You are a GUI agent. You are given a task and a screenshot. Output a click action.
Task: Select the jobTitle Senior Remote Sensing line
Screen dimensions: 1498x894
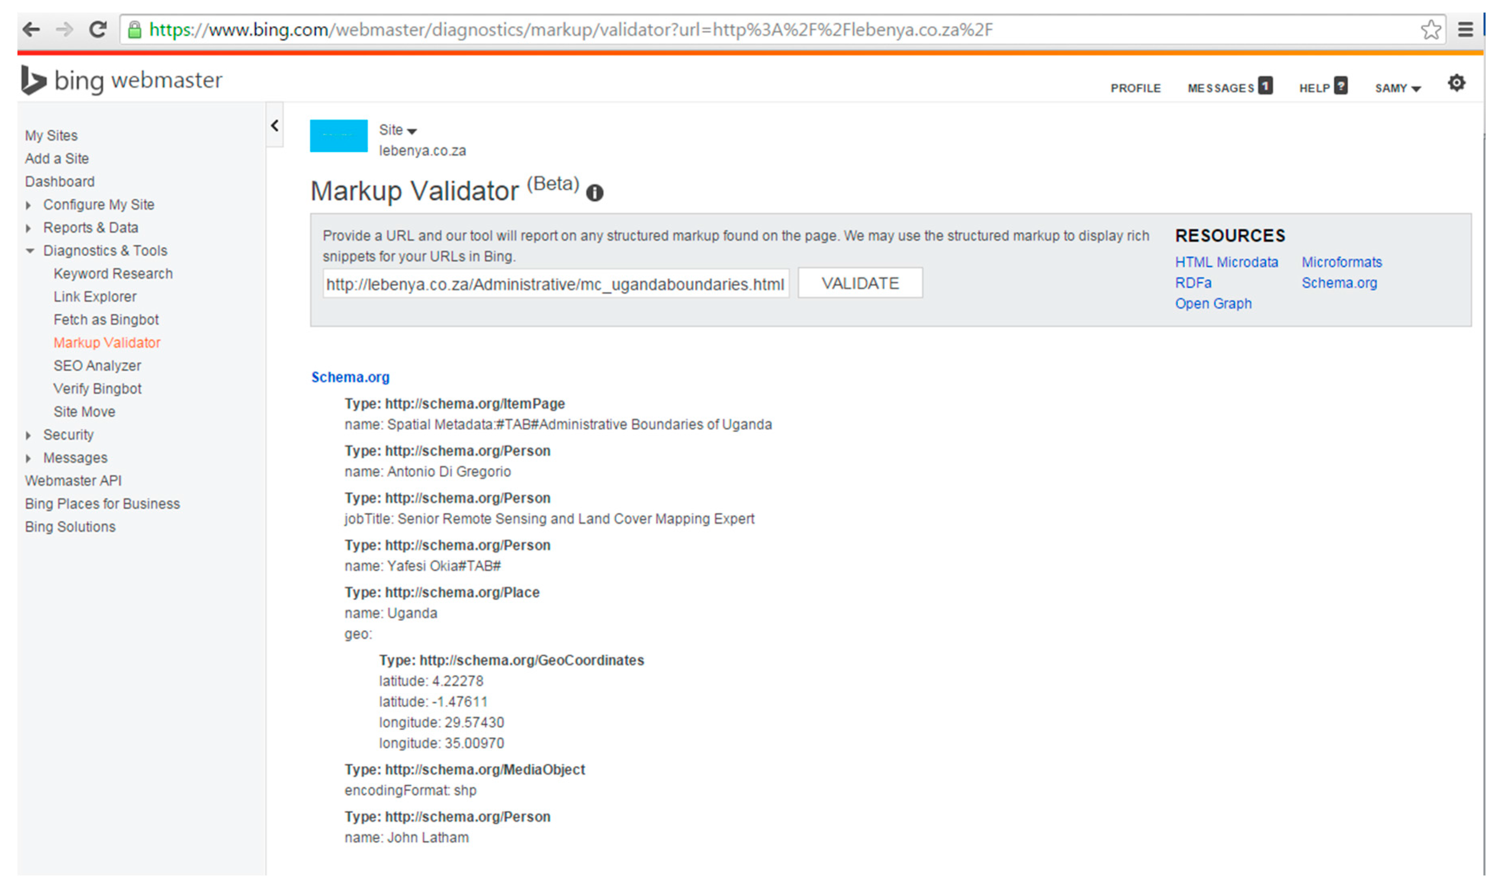pos(549,519)
